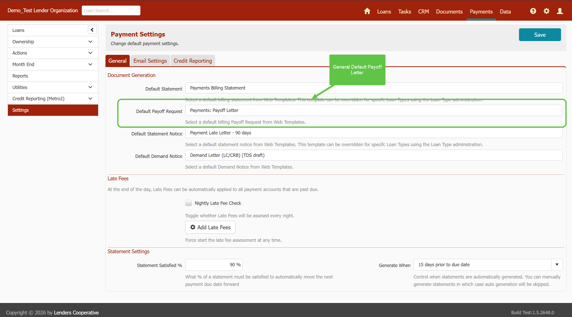Viewport: 572px width, 317px height.
Task: Open the Generate When dropdown arrow
Action: click(557, 265)
